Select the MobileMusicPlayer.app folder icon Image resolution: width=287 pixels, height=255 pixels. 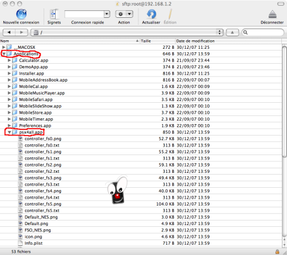[15, 93]
